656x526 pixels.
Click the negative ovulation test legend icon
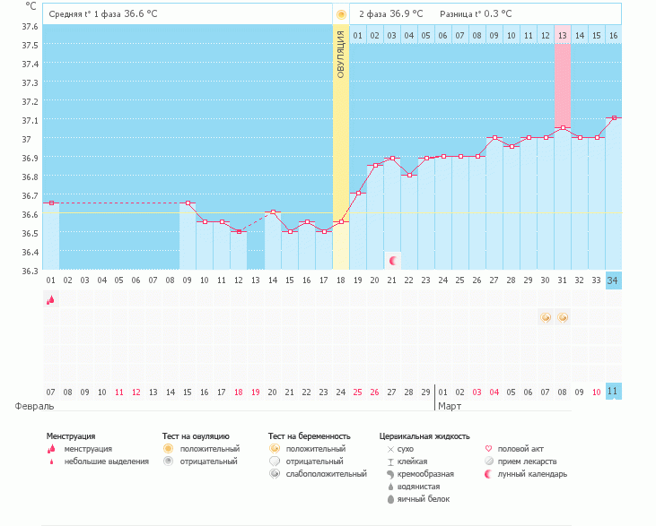tap(168, 461)
